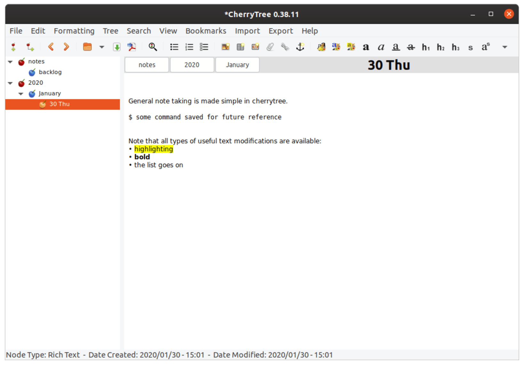
Task: Expand toolbar overflow arrow
Action: click(x=505, y=47)
